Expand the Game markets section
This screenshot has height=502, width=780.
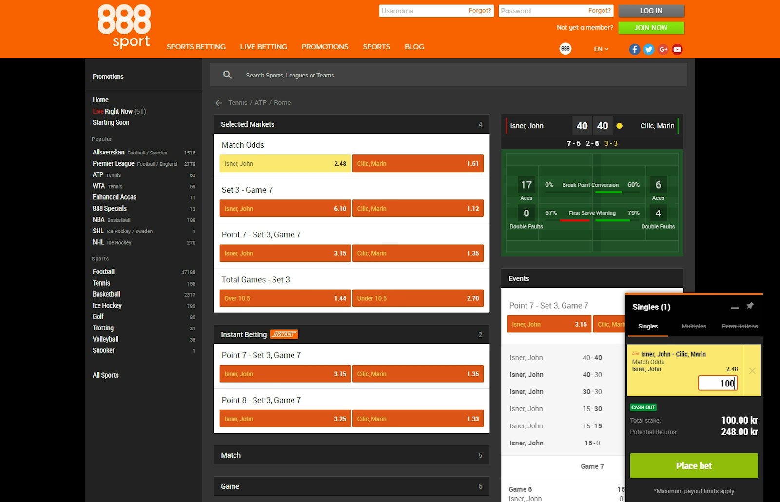(x=351, y=486)
